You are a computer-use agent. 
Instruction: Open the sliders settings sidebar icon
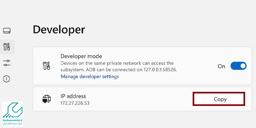pyautogui.click(x=7, y=63)
